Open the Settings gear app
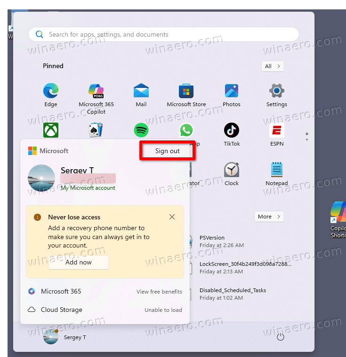Viewport: 346px width, 357px height. click(277, 95)
